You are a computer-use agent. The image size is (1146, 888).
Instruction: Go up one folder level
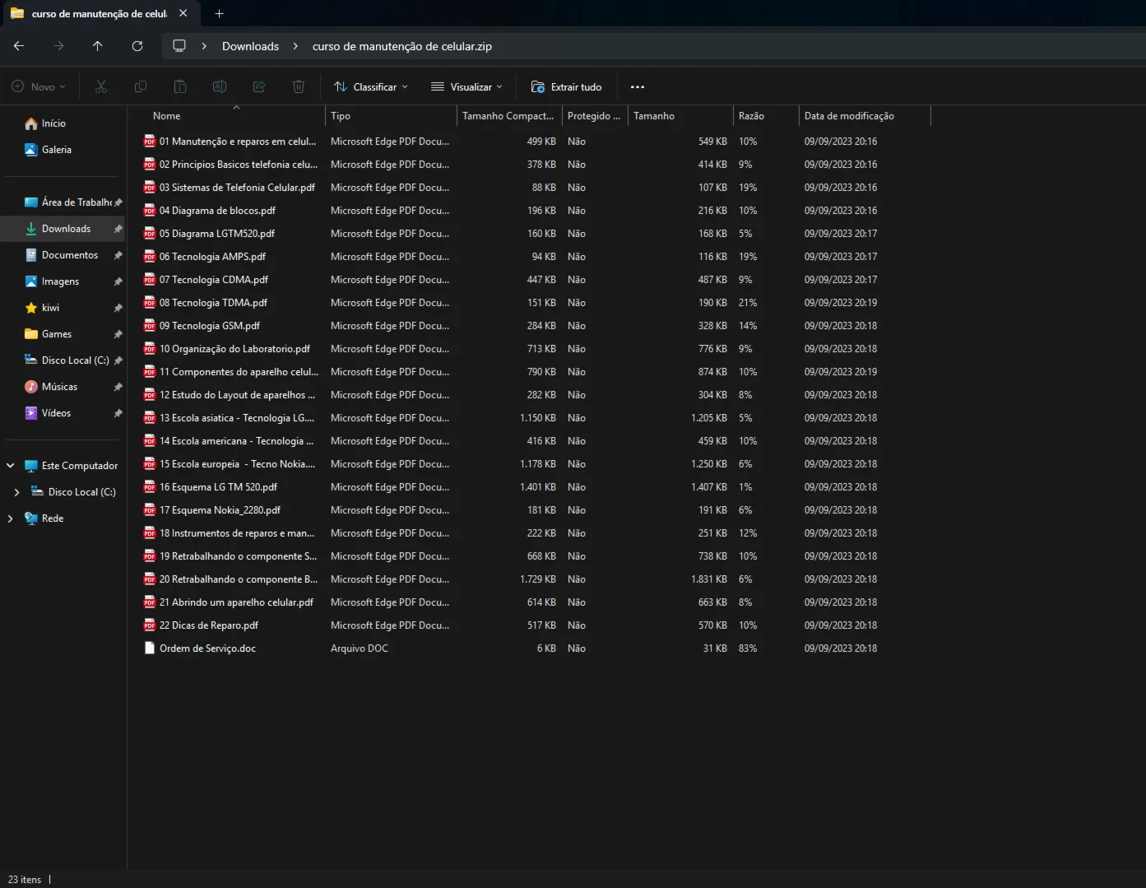pyautogui.click(x=98, y=46)
